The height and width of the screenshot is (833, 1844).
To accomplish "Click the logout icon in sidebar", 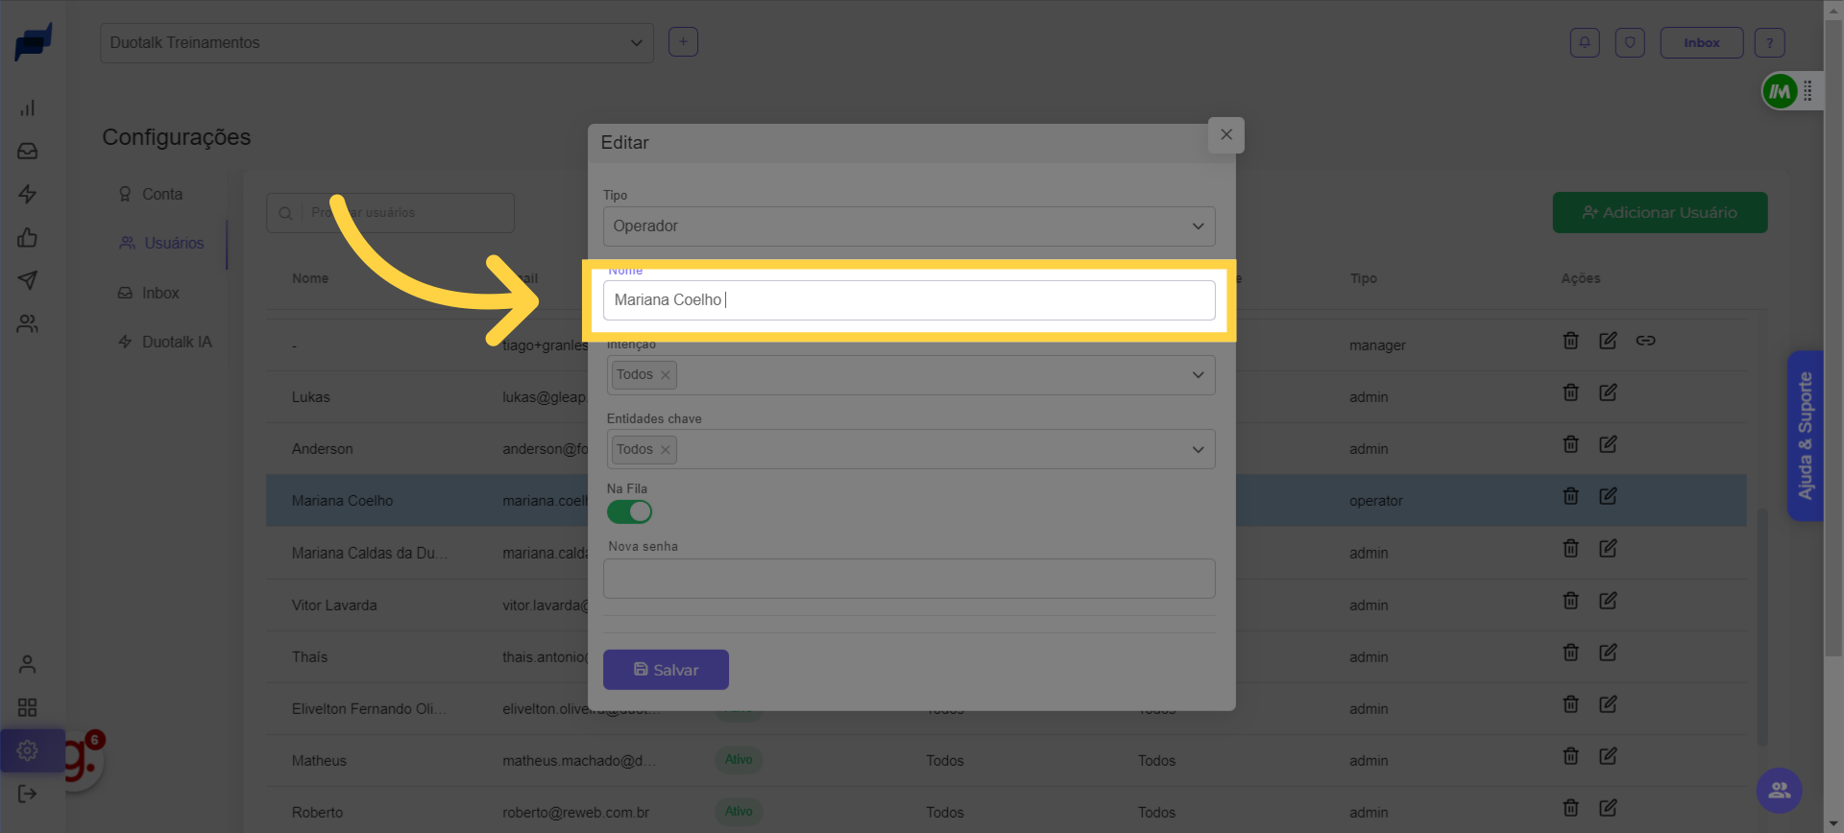I will (28, 794).
